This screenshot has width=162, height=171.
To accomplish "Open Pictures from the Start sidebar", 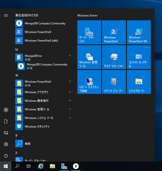I will pos(6,133).
